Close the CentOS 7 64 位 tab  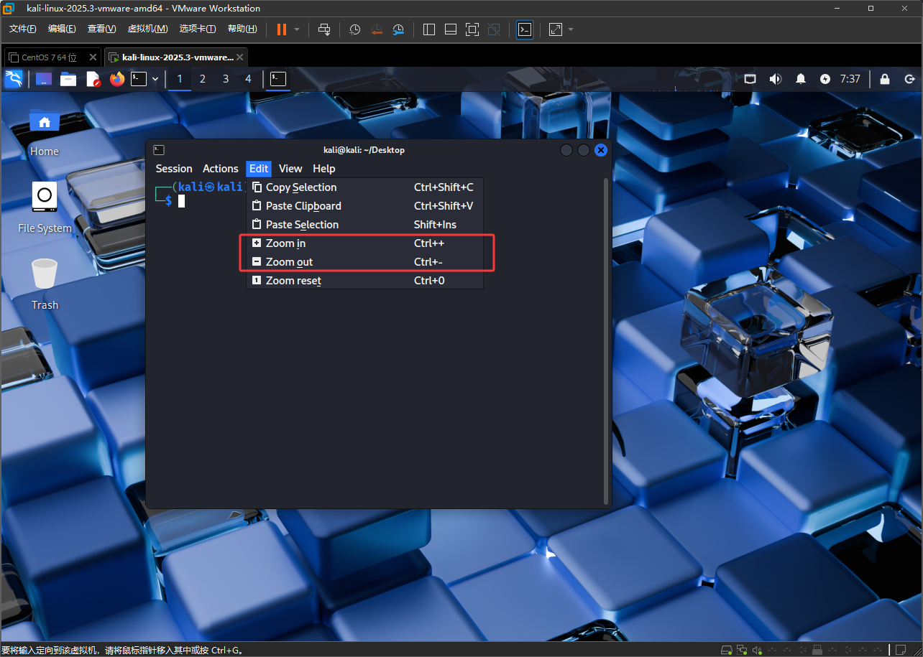click(x=93, y=57)
